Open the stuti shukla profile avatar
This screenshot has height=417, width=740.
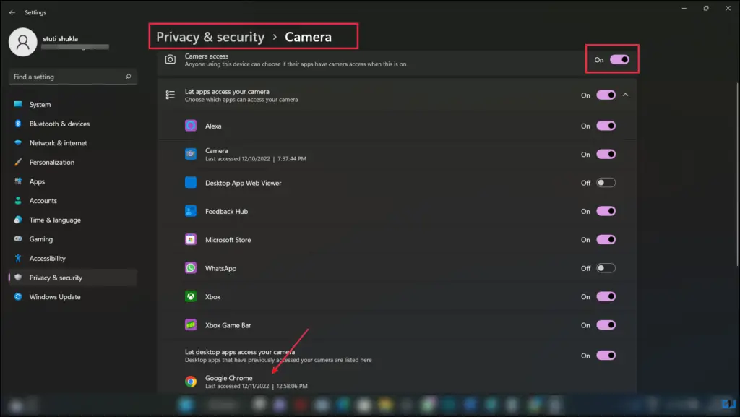coord(22,42)
